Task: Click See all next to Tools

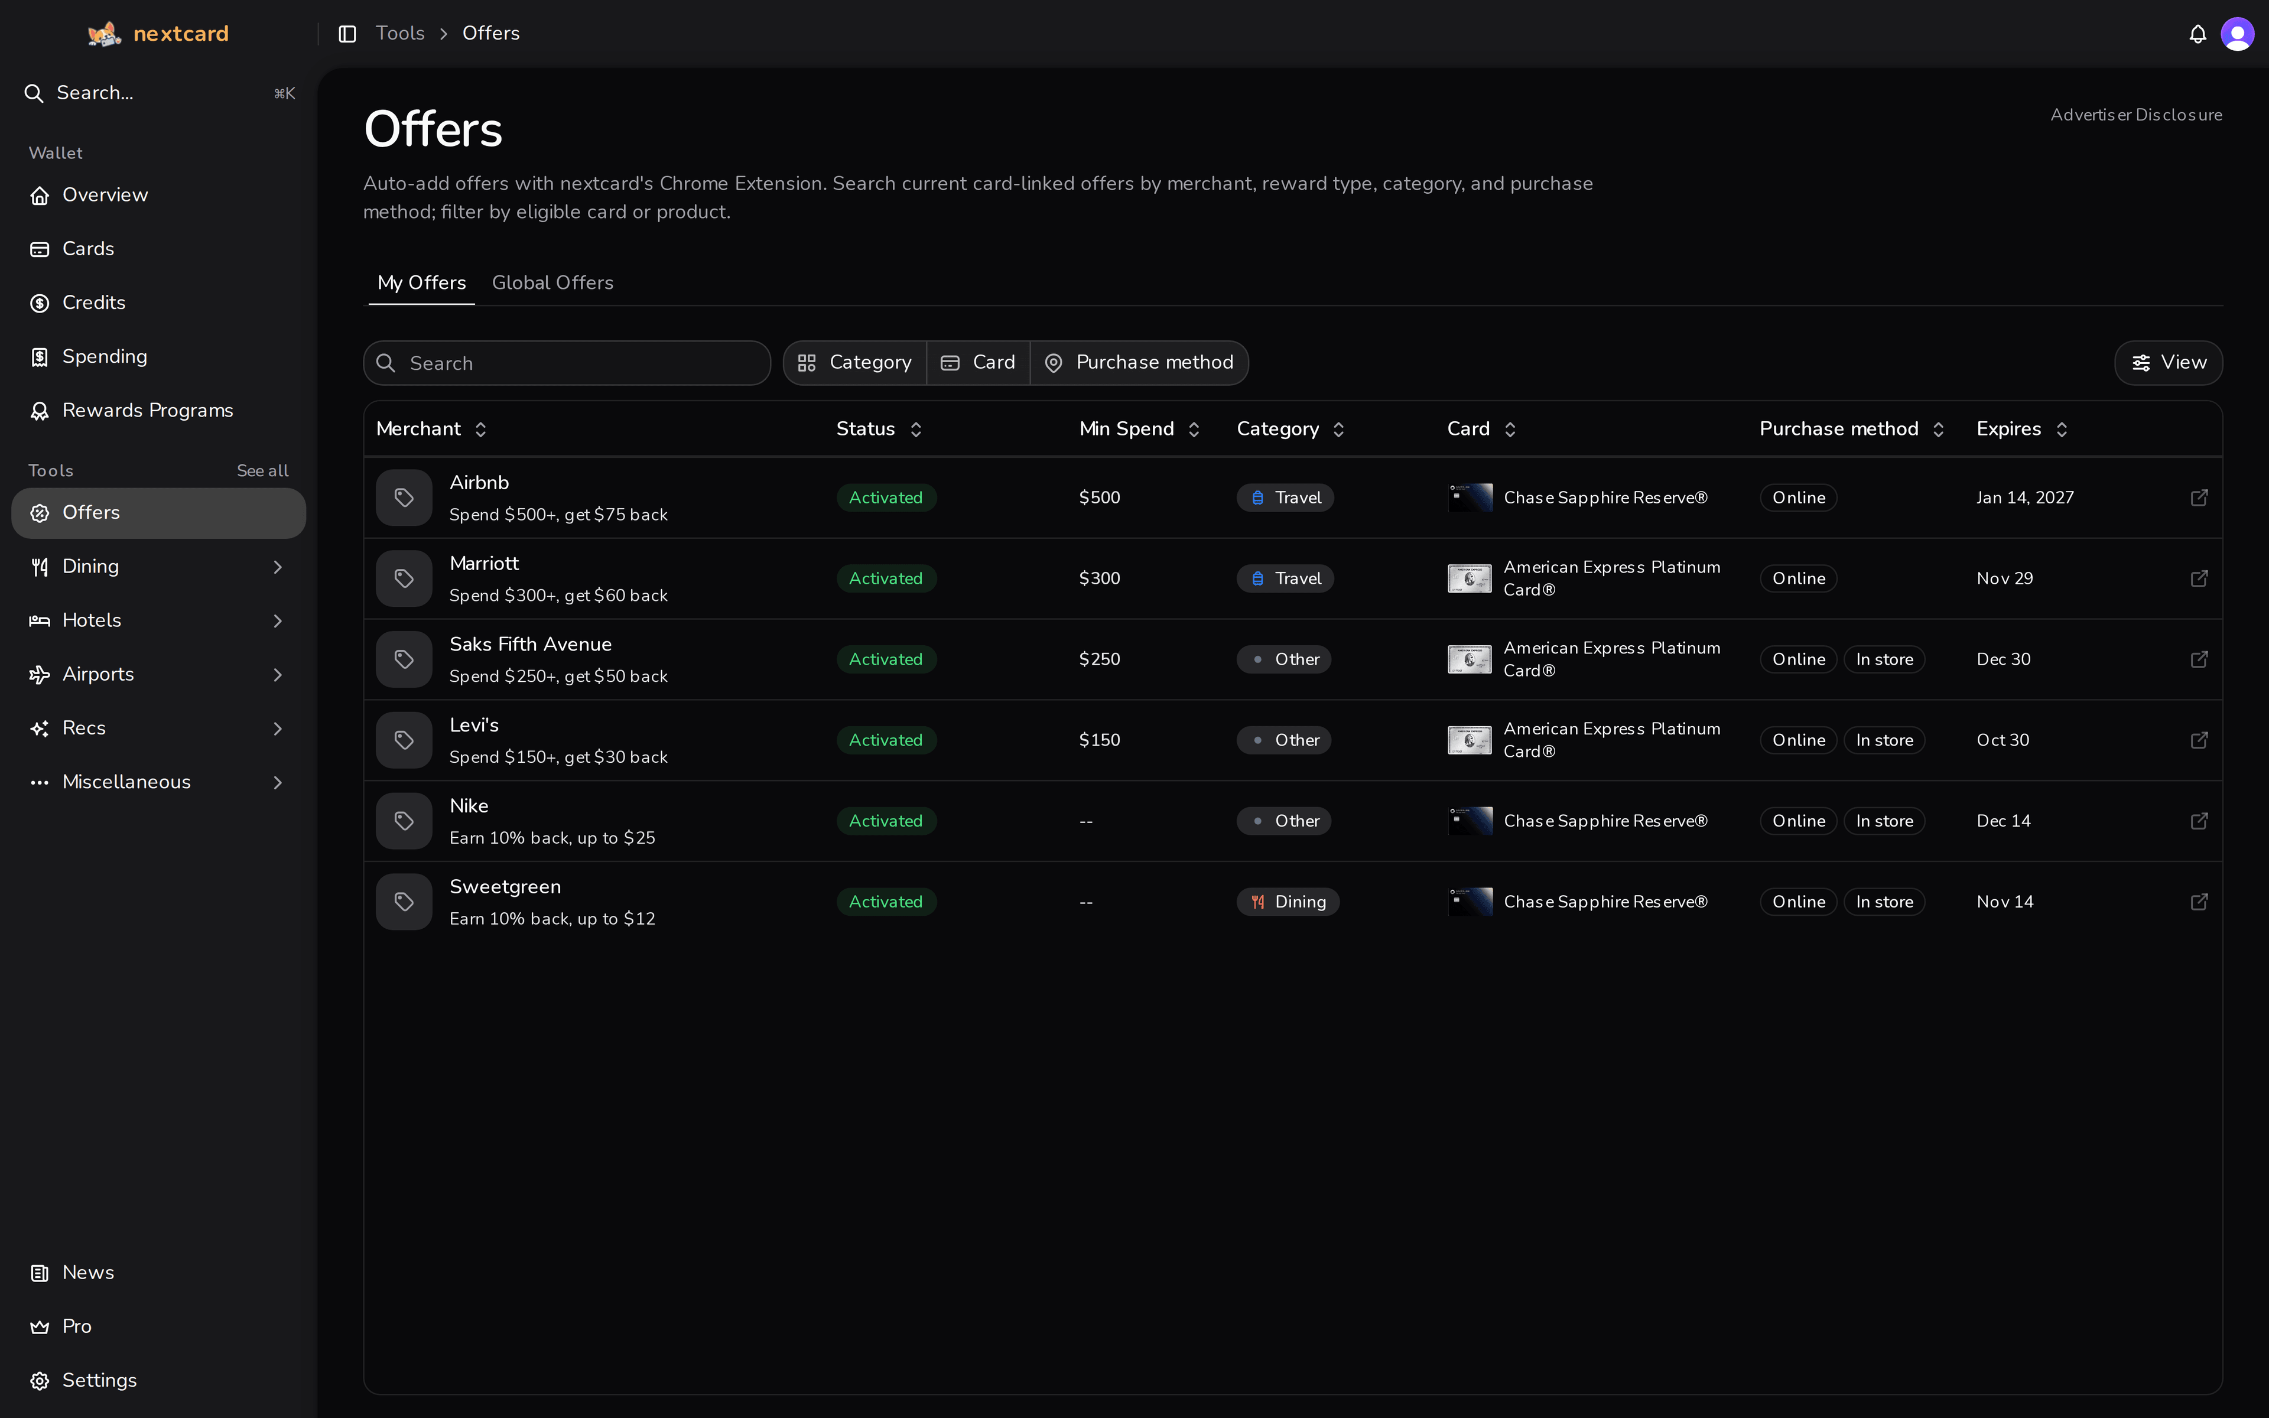Action: tap(262, 471)
